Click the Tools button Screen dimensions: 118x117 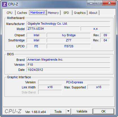click(x=58, y=112)
